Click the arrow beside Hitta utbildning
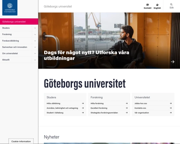The width and height of the screenshot is (180, 144). 83,103
